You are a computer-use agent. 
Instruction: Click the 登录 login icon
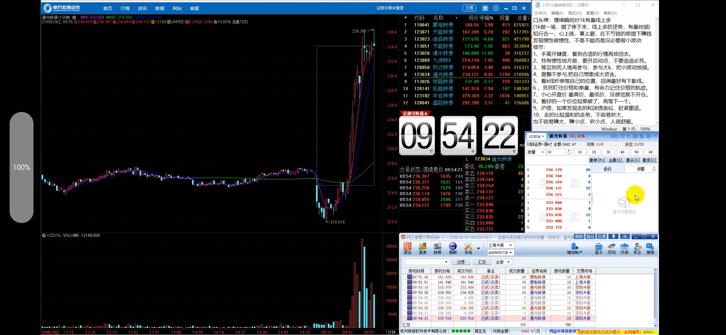click(423, 248)
